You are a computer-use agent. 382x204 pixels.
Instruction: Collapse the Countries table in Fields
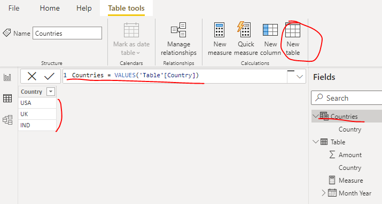(316, 116)
